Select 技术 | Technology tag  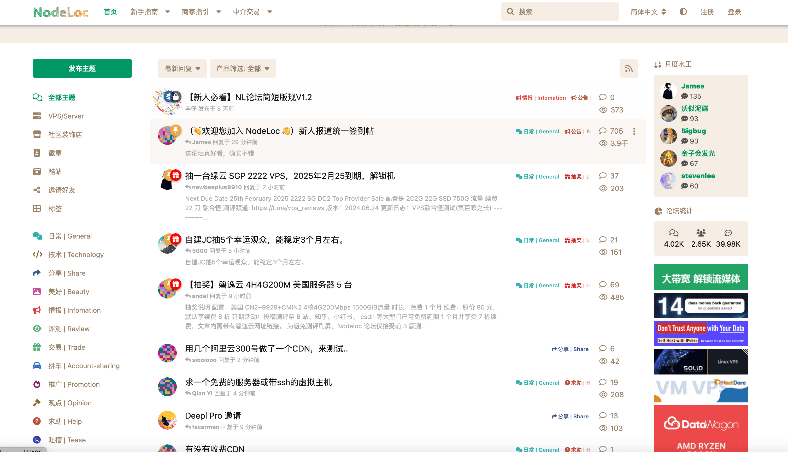click(x=75, y=254)
